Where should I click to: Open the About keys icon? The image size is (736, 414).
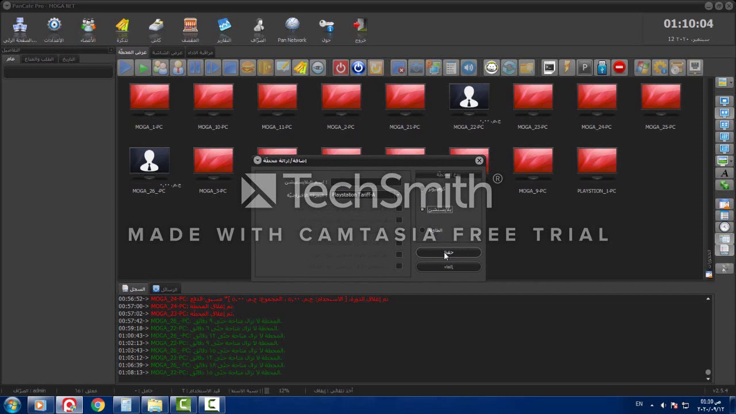coord(326,29)
